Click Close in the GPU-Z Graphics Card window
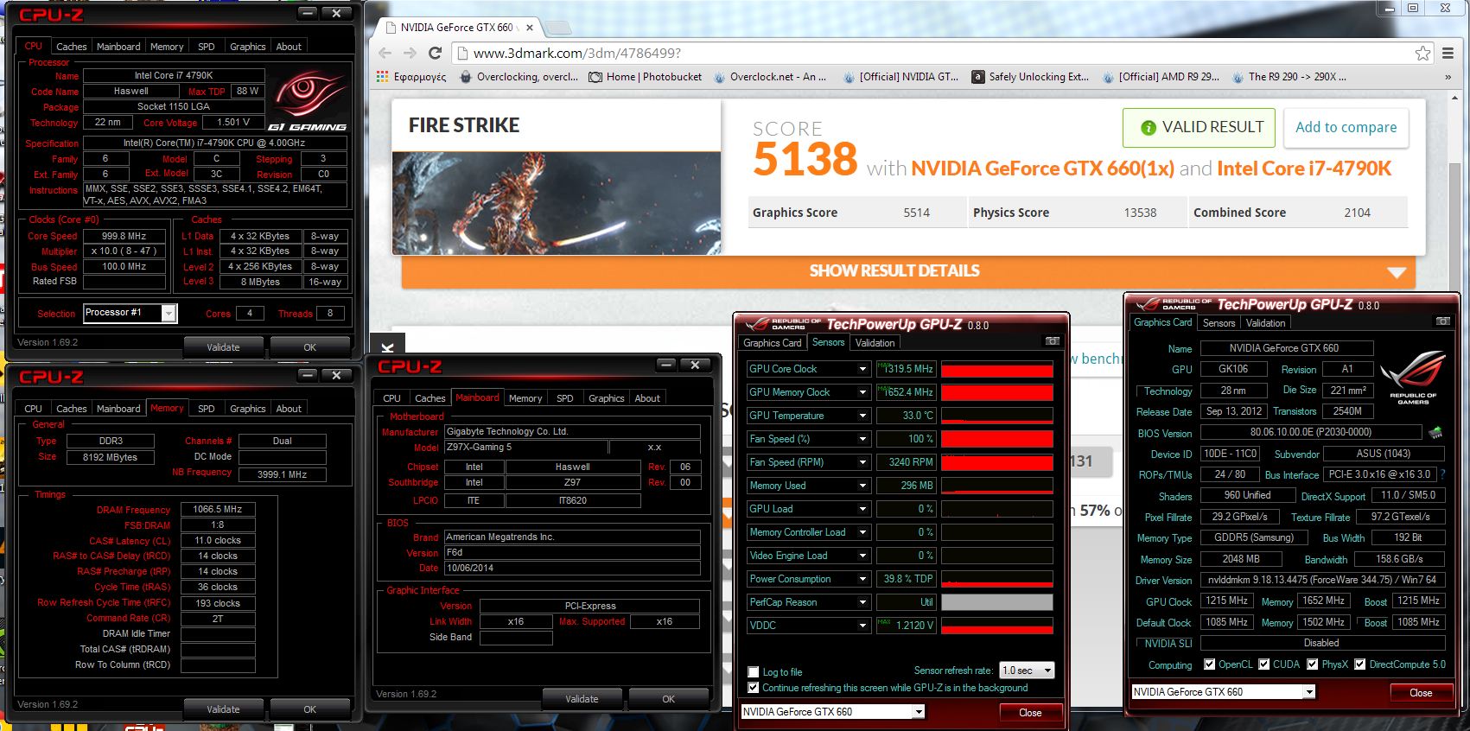Viewport: 1470px width, 731px height. click(x=1421, y=693)
